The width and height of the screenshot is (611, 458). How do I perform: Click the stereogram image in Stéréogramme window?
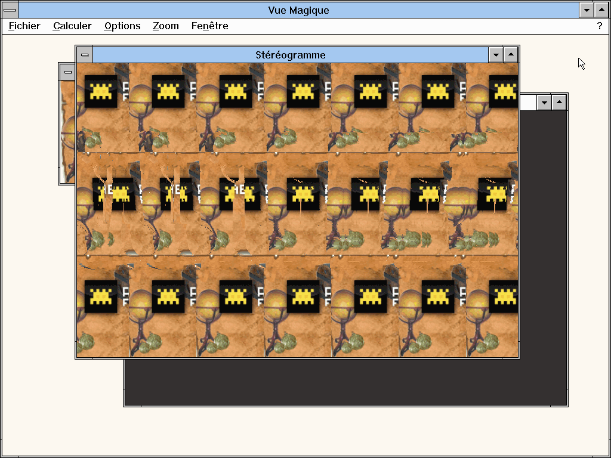297,211
